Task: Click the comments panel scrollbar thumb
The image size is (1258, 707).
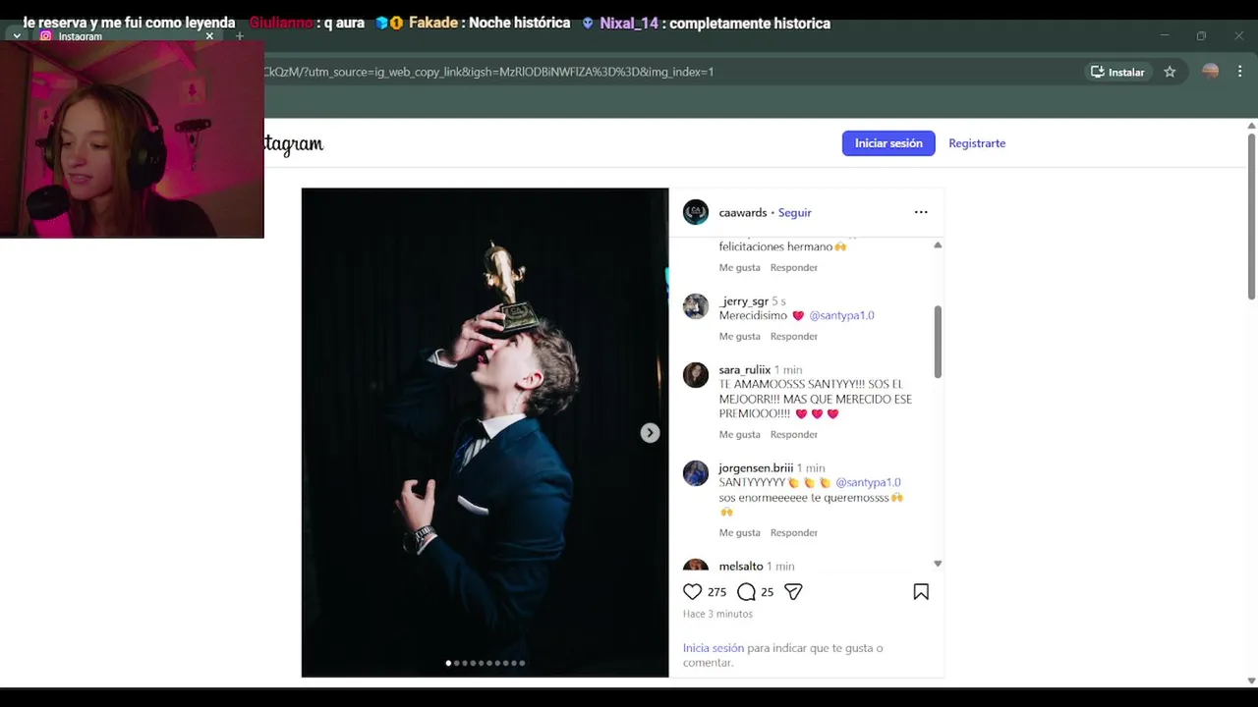Action: (x=938, y=342)
